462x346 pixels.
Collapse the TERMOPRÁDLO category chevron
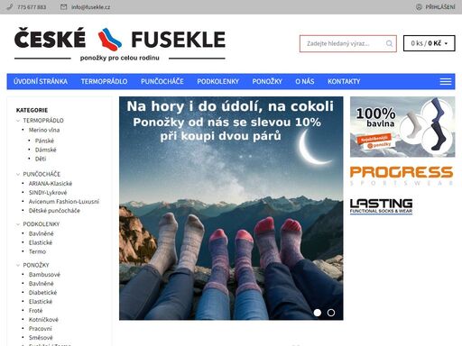[x=18, y=121]
